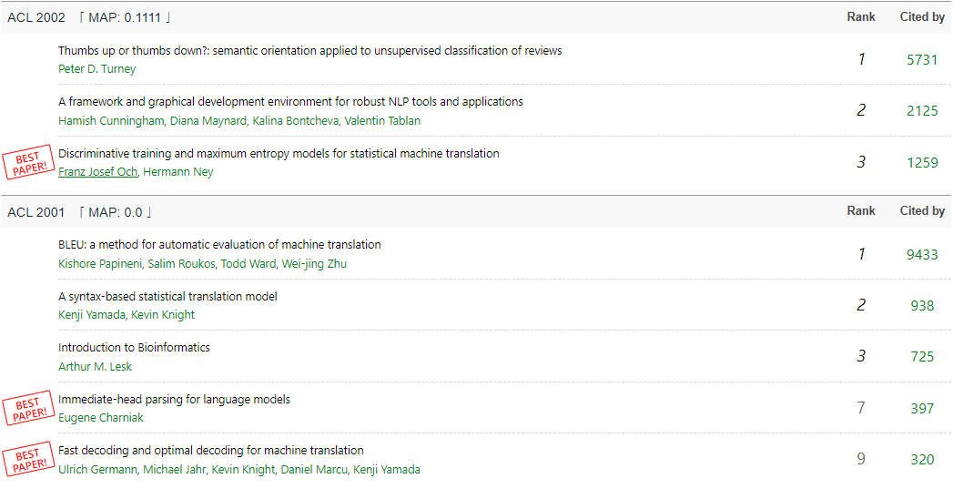
Task: Open A syntax-based statistical translation model
Action: tap(167, 297)
